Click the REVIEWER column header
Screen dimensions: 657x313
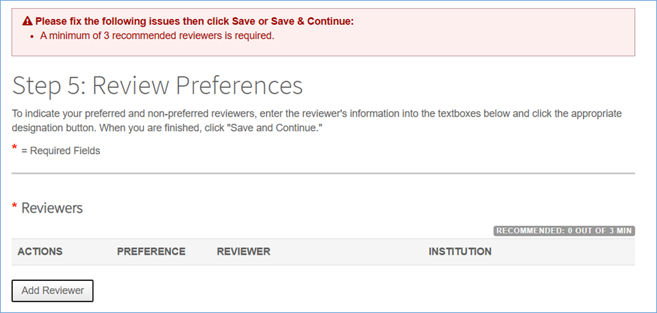(x=244, y=252)
